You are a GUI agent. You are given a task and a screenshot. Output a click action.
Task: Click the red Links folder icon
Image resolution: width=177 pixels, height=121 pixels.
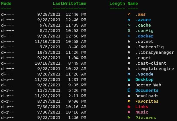(x=129, y=107)
